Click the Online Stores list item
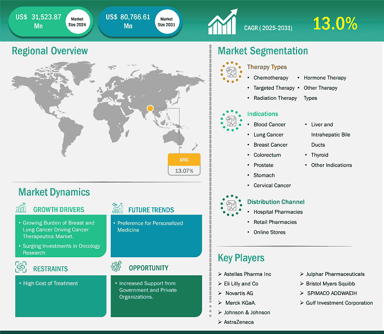The width and height of the screenshot is (384, 334). point(269,232)
